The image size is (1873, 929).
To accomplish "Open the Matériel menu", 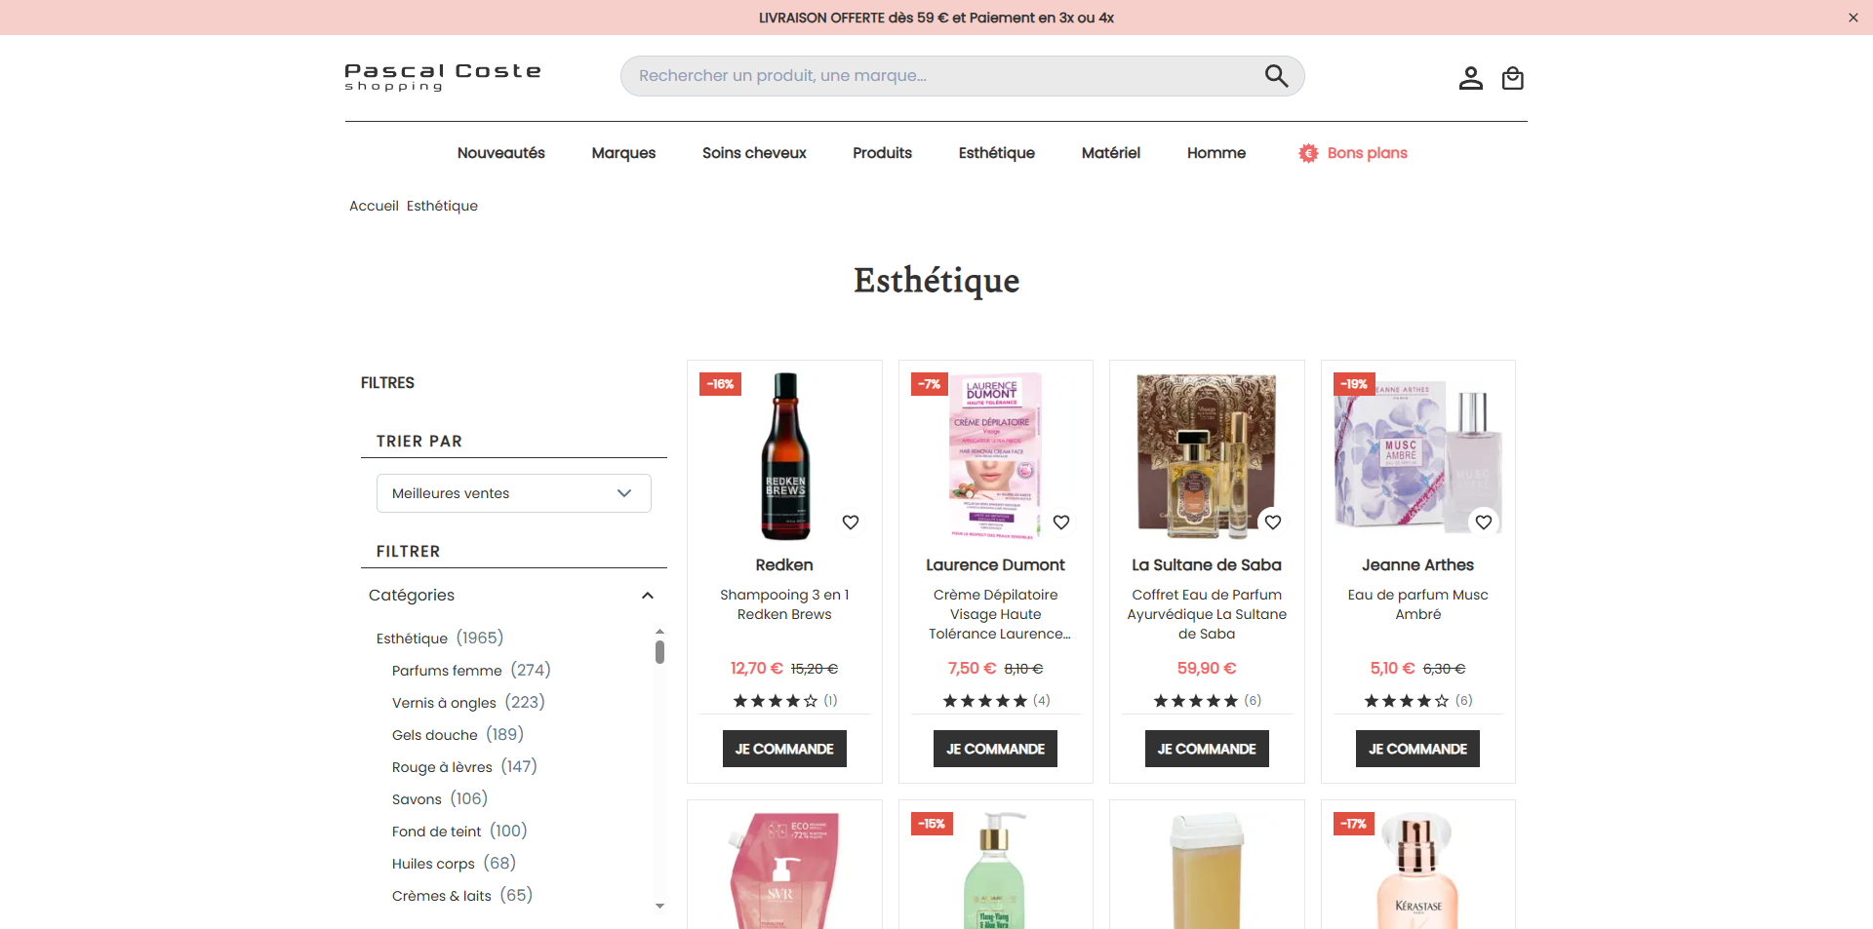I will tap(1111, 153).
